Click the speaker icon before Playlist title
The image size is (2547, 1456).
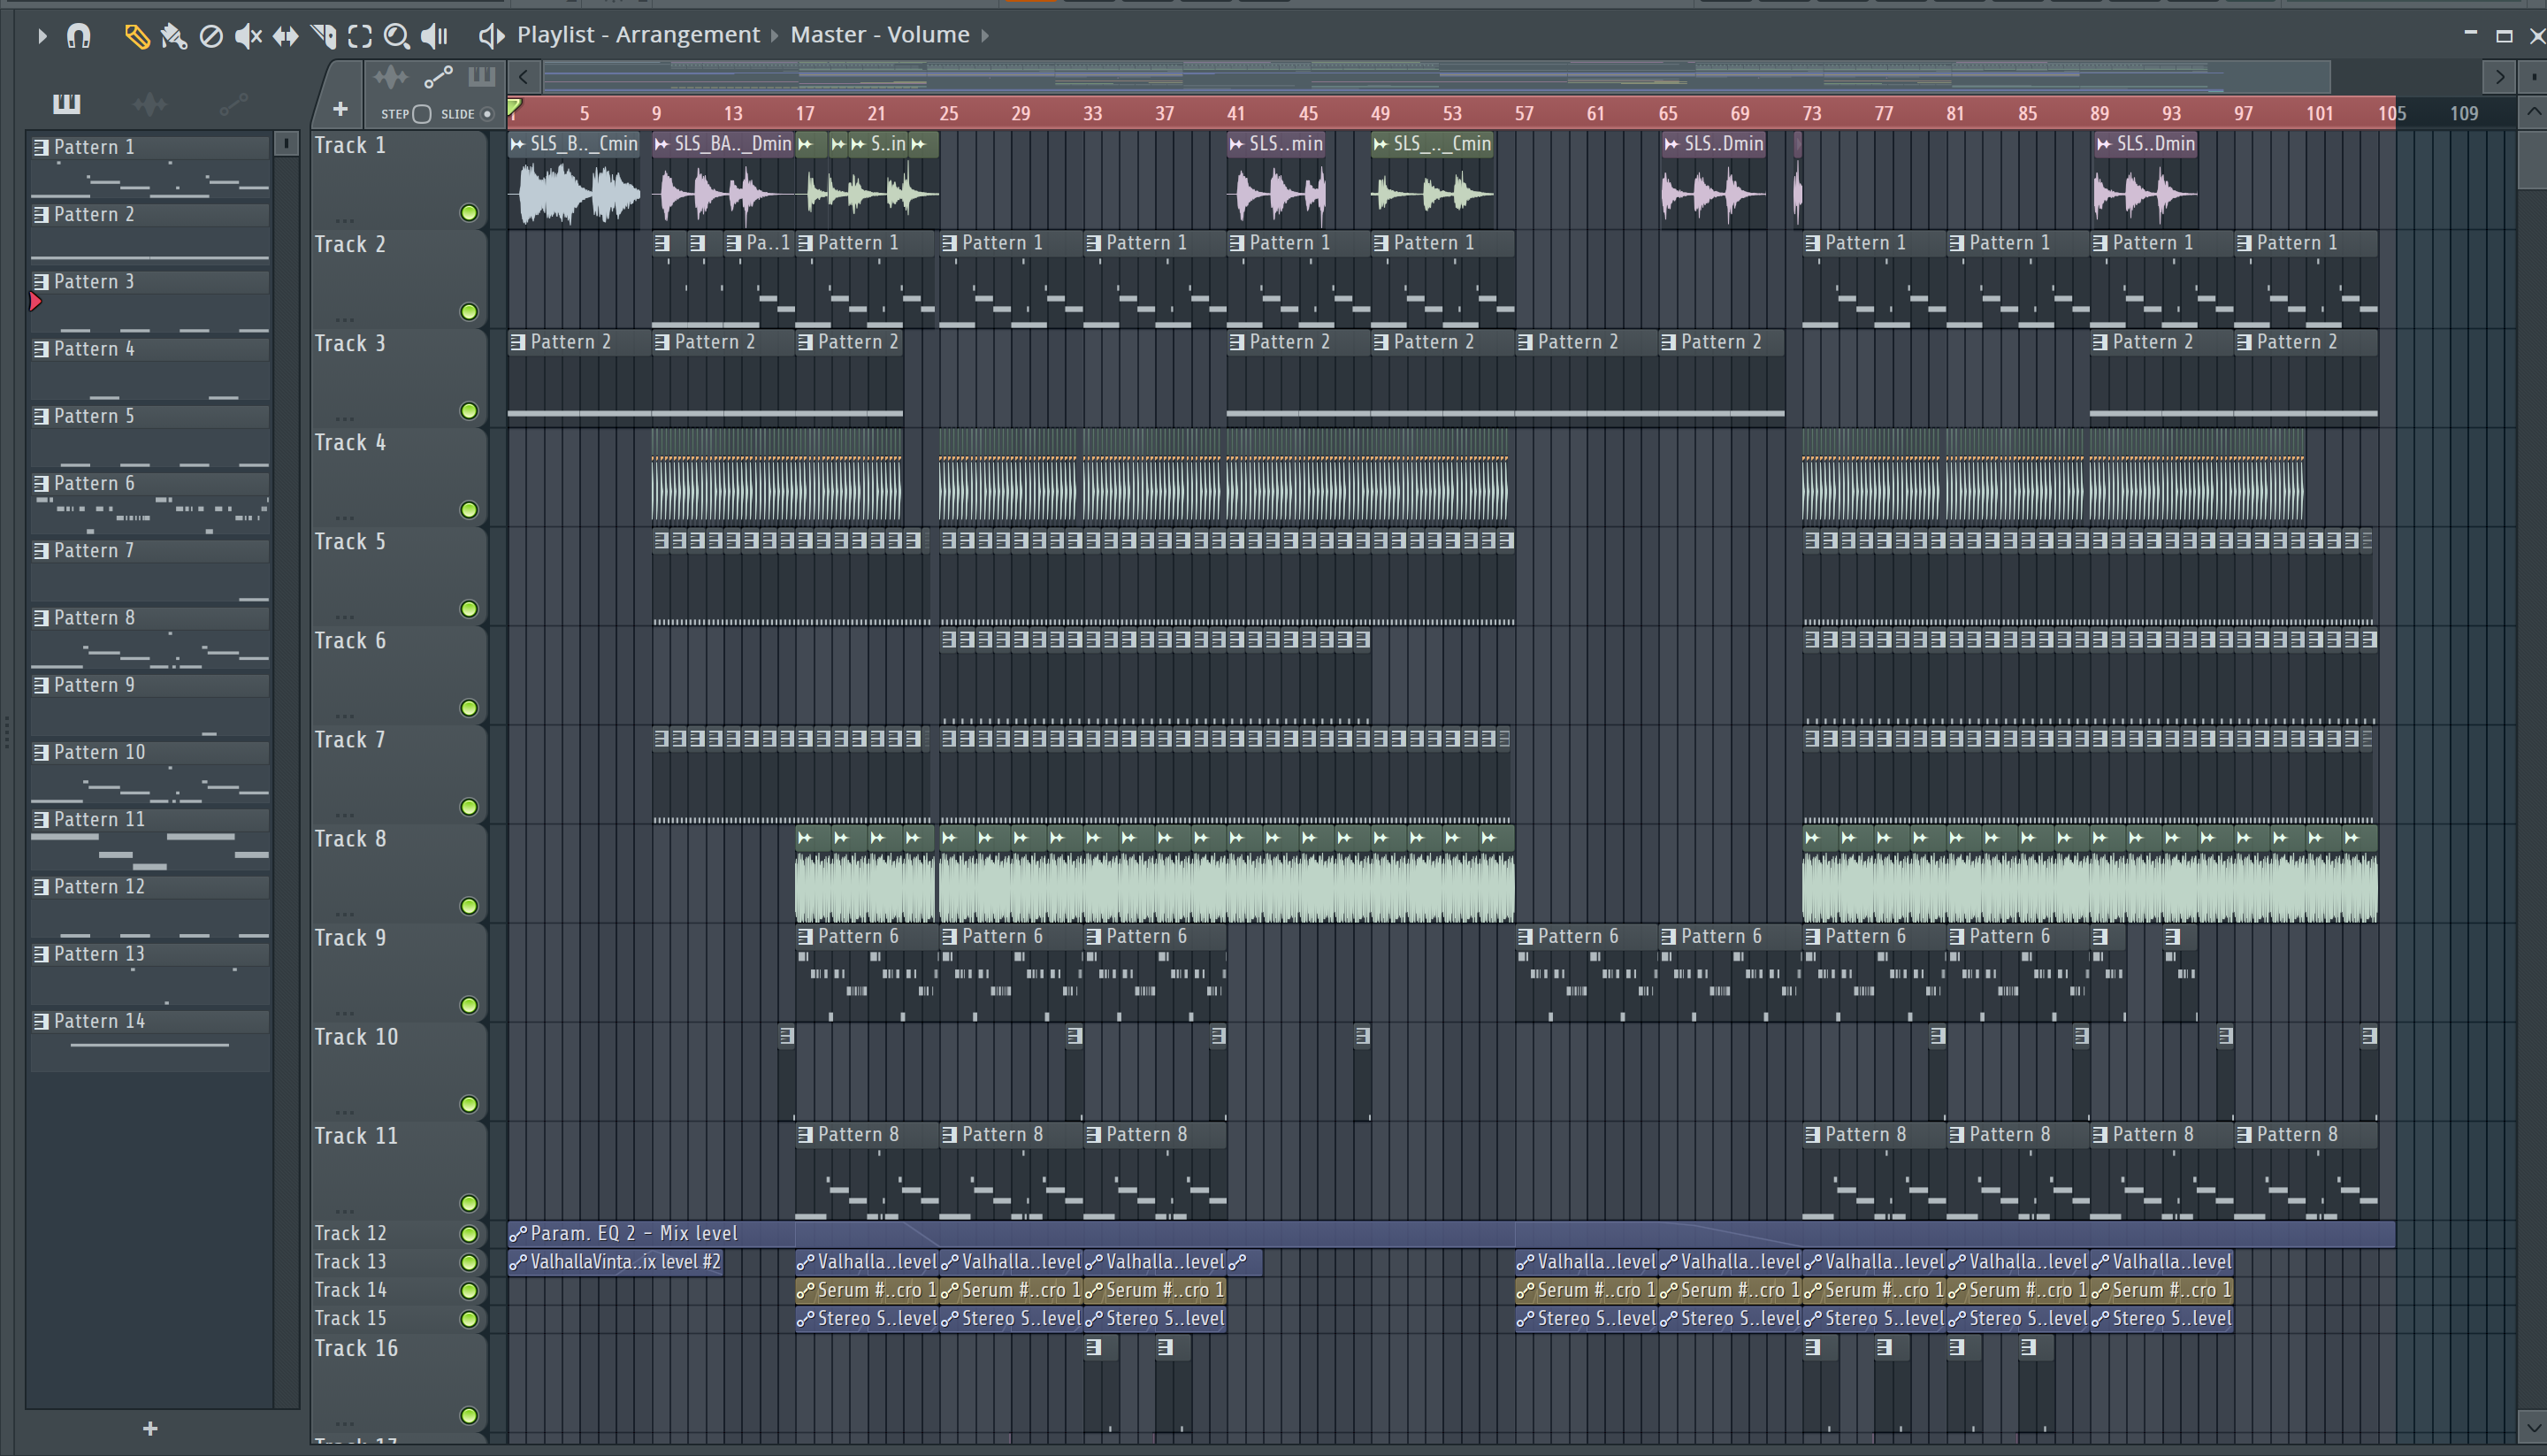pyautogui.click(x=491, y=36)
